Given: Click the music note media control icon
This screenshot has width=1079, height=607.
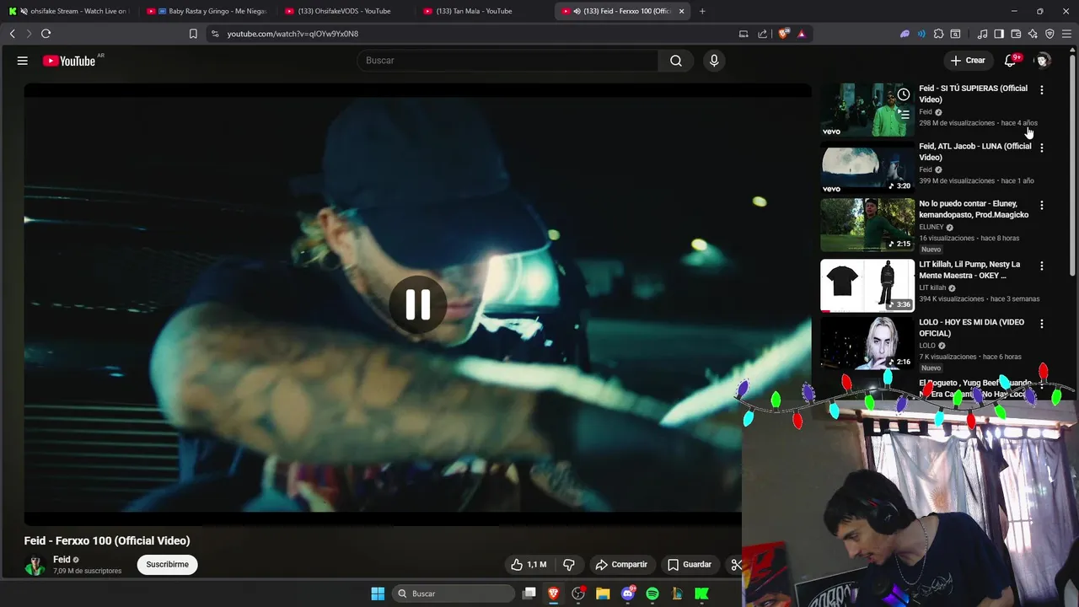Looking at the screenshot, I should point(982,34).
